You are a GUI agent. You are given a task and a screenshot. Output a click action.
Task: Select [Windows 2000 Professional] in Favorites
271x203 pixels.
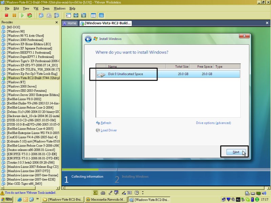coord(25,40)
